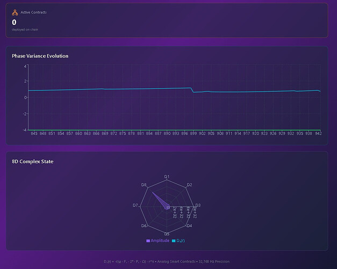Click the purple amplitude spike on radar
337x269 pixels.
(159, 199)
